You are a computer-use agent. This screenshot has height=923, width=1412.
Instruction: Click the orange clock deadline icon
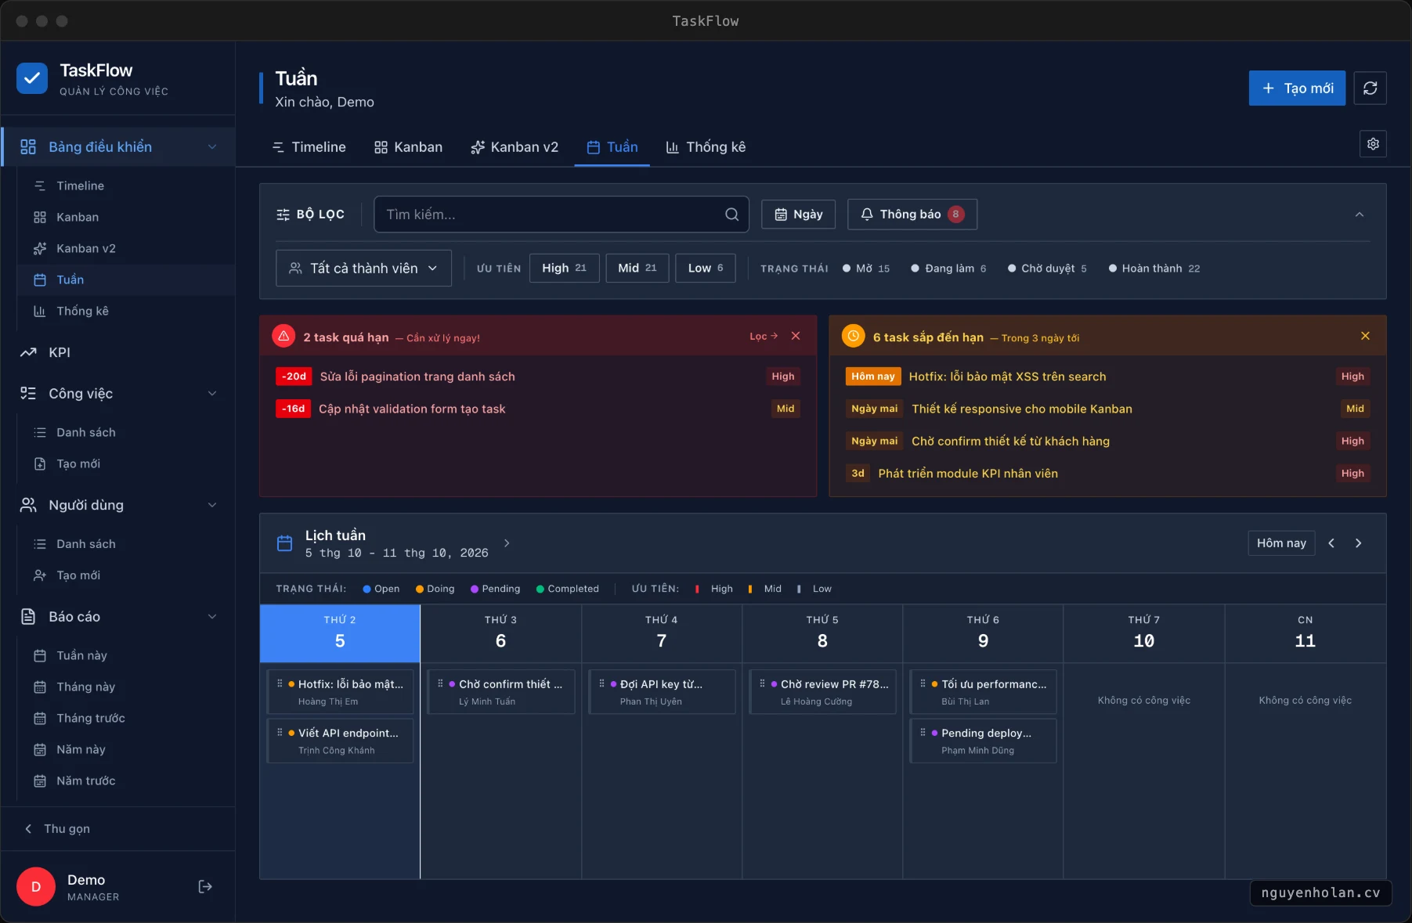(853, 336)
